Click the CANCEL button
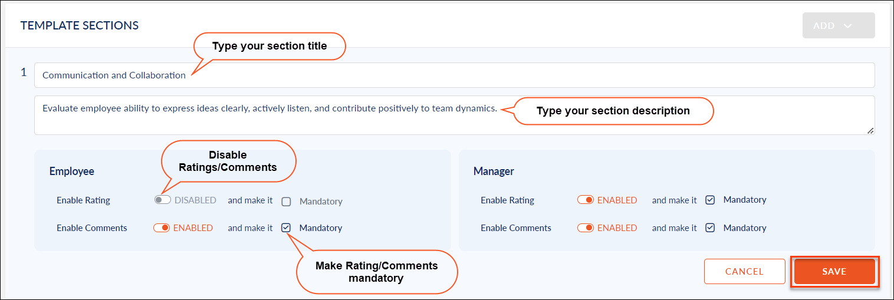This screenshot has width=894, height=300. coord(744,272)
